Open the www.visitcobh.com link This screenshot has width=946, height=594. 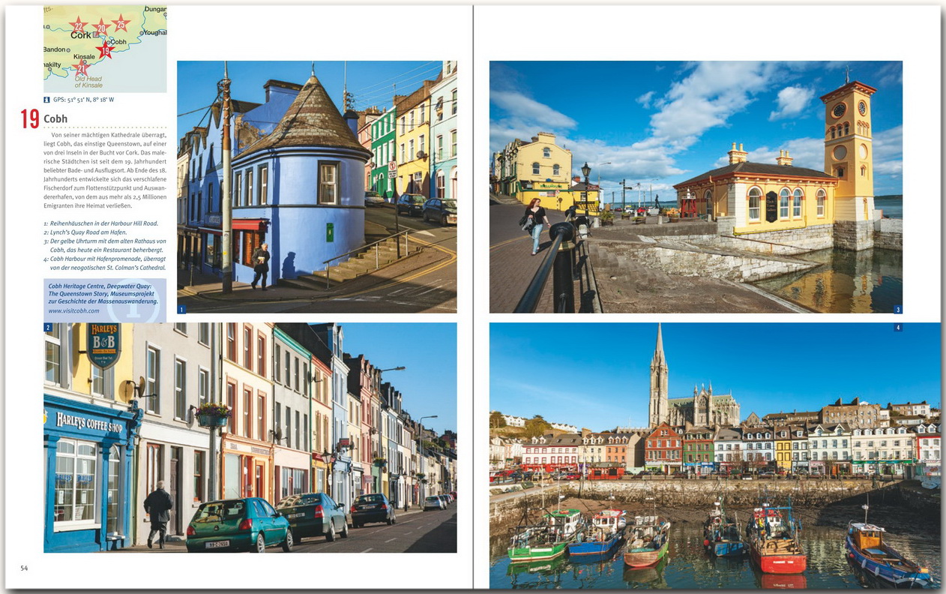[x=73, y=310]
